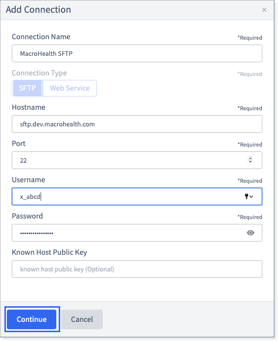This screenshot has height=341, width=278.
Task: Switch connection type to Web Service
Action: coord(69,88)
